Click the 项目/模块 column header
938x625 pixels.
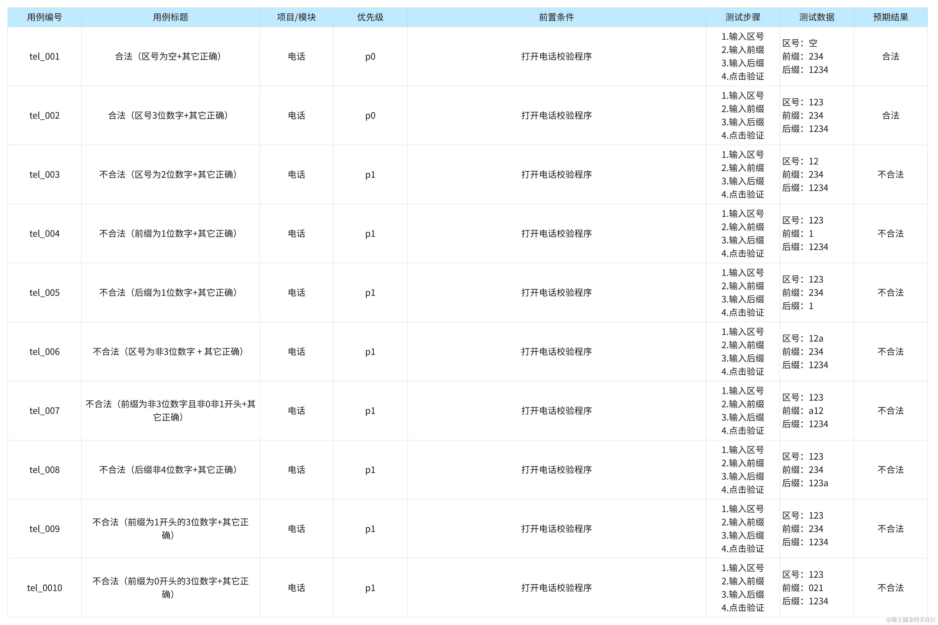[x=296, y=17]
